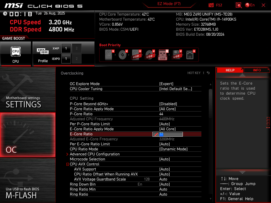Change OC Explore Mode from Expert
This screenshot has width=271, height=203.
[x=166, y=84]
